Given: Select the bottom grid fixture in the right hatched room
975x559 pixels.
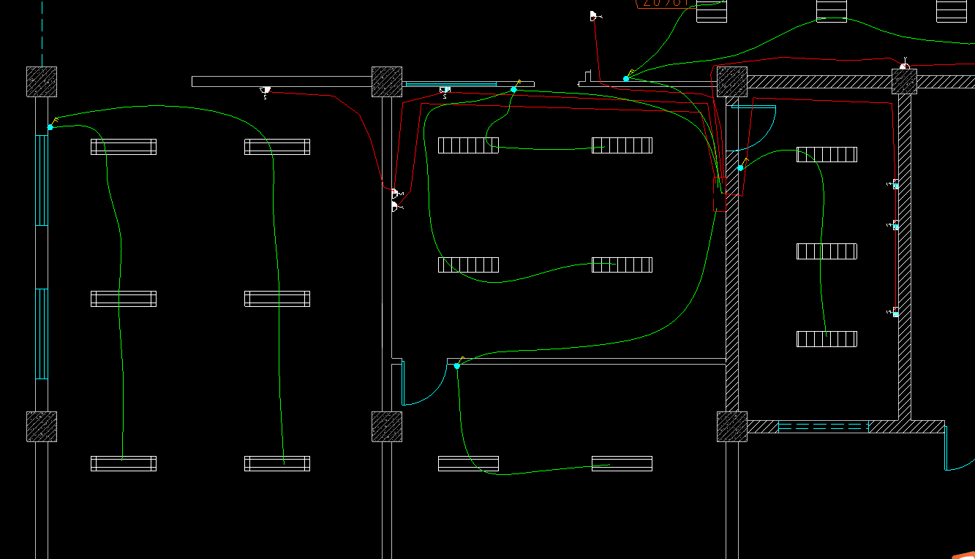Looking at the screenshot, I should click(x=827, y=339).
